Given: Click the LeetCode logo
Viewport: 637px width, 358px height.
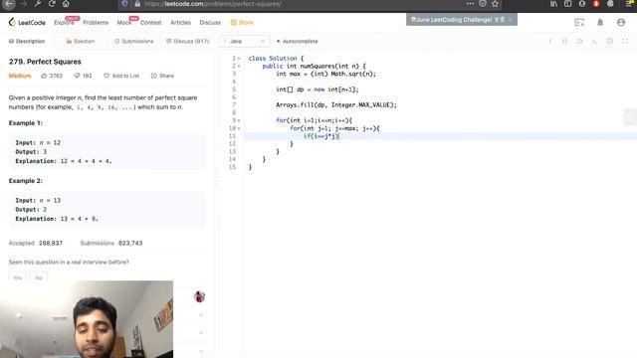Looking at the screenshot, I should click(27, 22).
